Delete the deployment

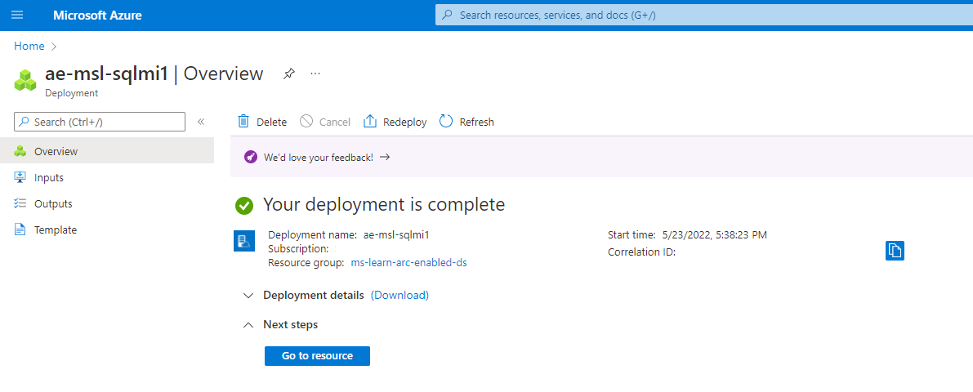coord(262,122)
